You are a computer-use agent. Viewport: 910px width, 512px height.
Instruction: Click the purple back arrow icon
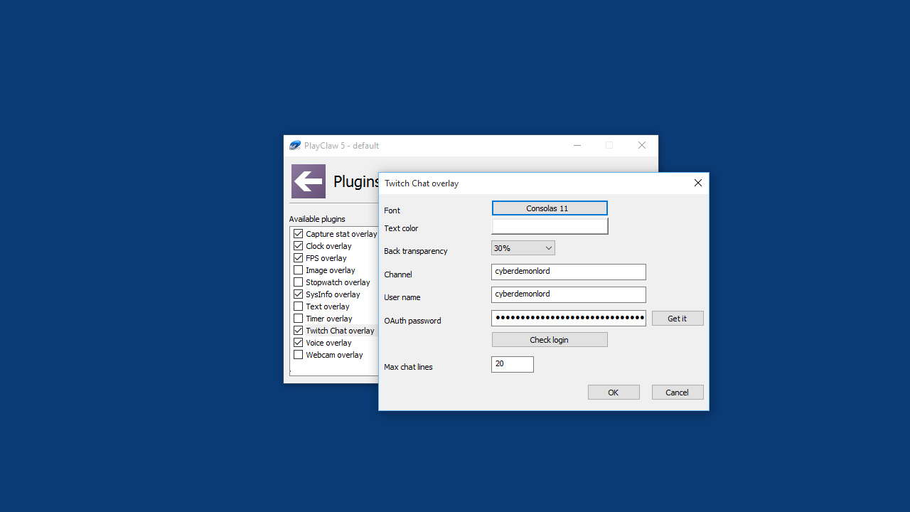coord(309,181)
